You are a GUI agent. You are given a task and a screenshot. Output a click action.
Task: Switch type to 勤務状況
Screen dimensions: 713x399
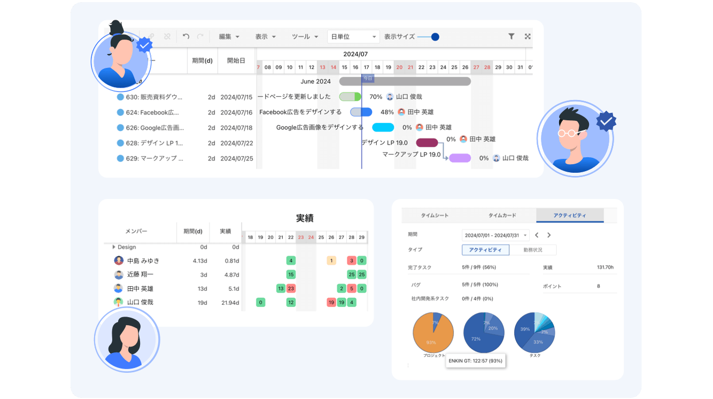pos(533,250)
